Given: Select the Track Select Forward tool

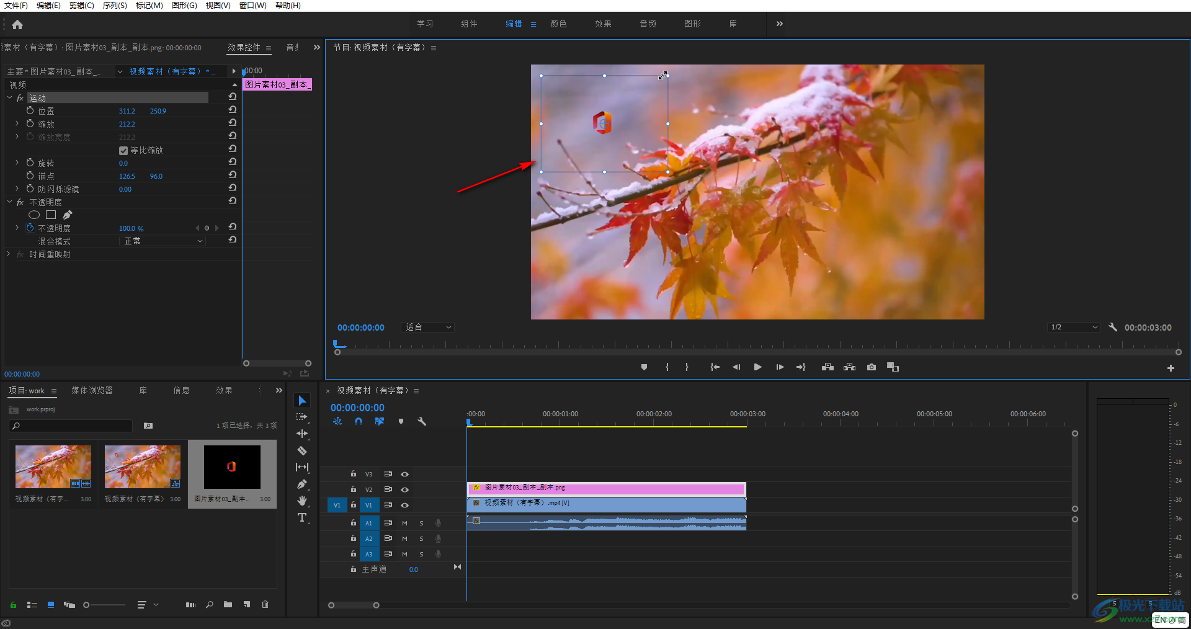Looking at the screenshot, I should 302,417.
